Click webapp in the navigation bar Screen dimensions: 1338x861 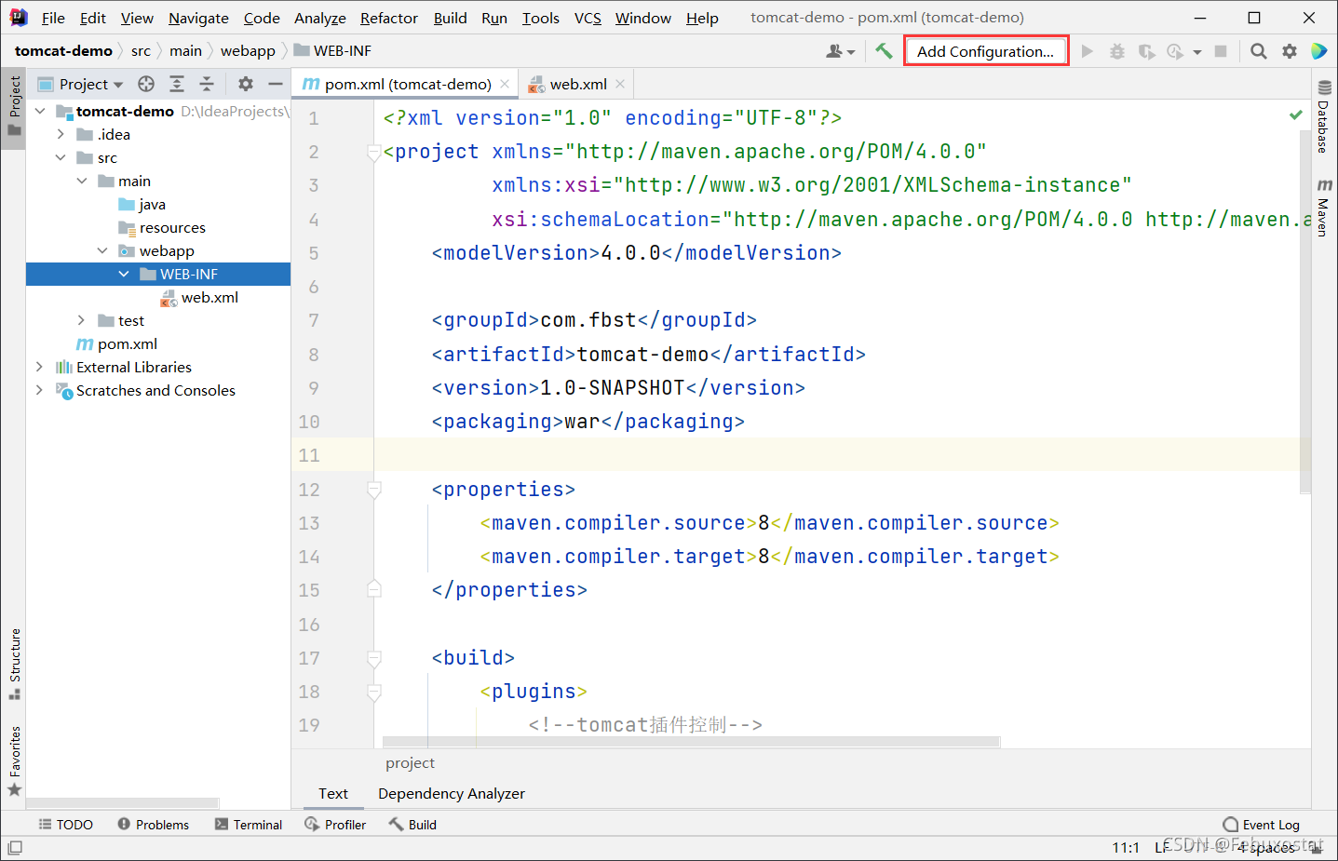coord(248,50)
